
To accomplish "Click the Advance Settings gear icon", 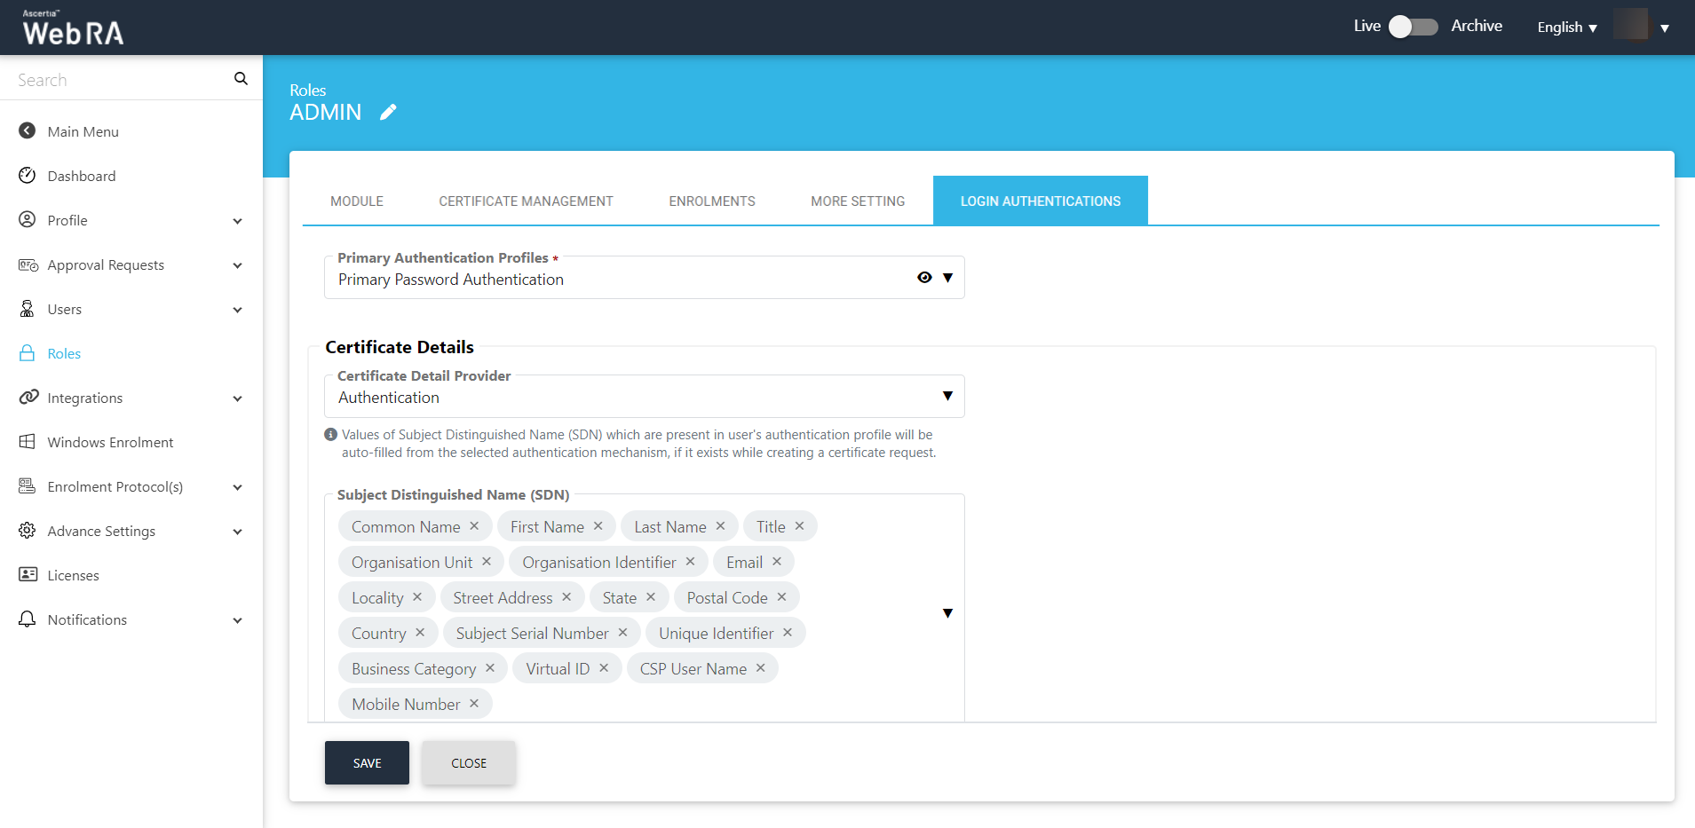I will pyautogui.click(x=28, y=530).
